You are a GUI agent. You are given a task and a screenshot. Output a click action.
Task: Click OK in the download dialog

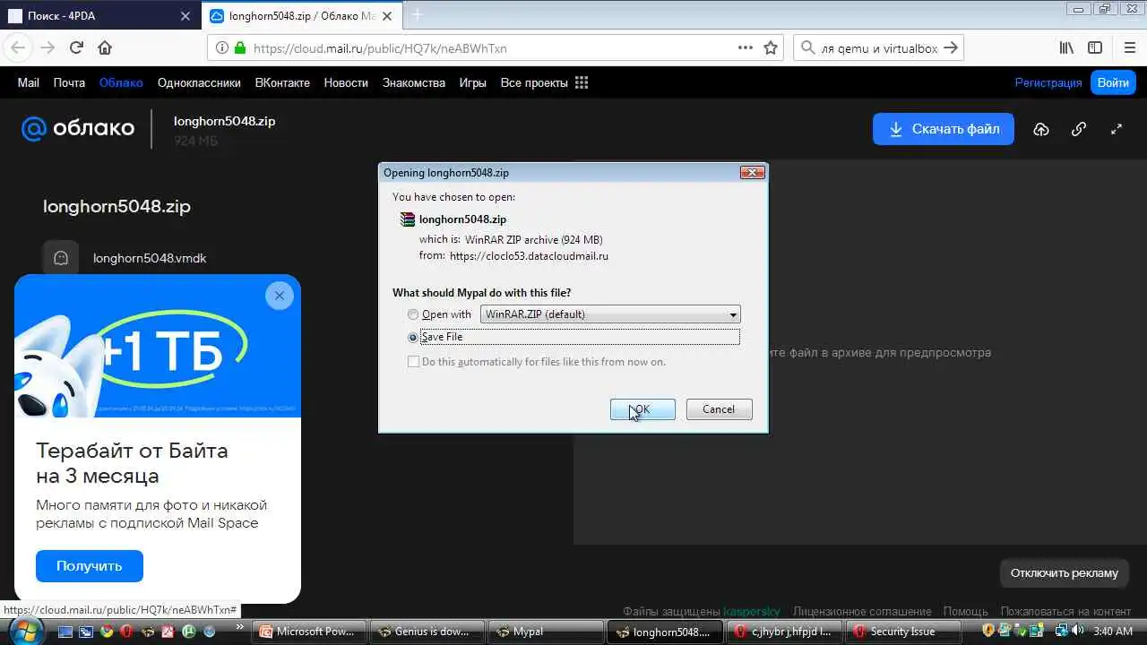click(x=642, y=409)
